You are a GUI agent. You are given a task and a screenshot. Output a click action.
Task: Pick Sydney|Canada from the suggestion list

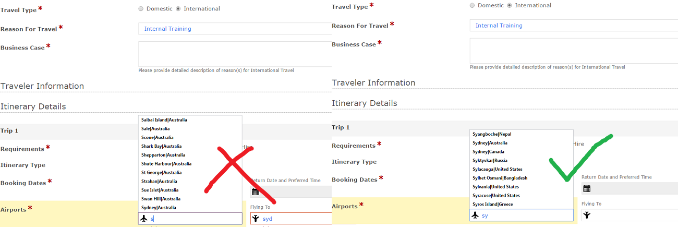[x=488, y=152]
